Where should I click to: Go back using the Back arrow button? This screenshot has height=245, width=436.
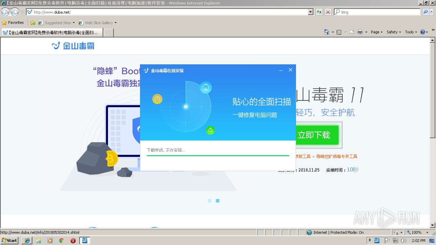click(x=5, y=12)
